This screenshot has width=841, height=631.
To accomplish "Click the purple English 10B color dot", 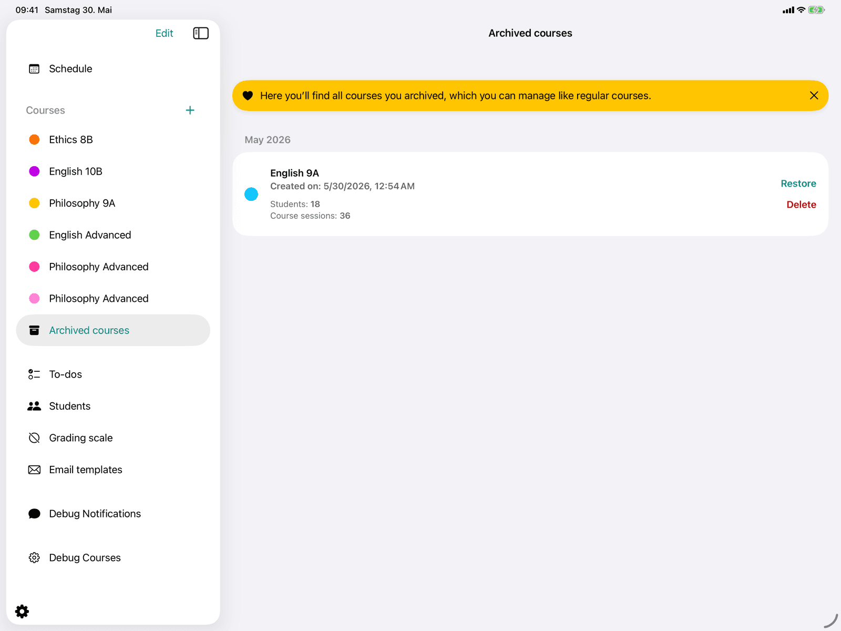I will pos(34,171).
